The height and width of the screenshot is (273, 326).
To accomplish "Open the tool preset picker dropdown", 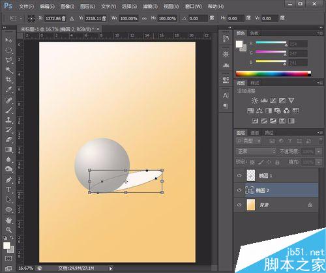I will (x=21, y=19).
